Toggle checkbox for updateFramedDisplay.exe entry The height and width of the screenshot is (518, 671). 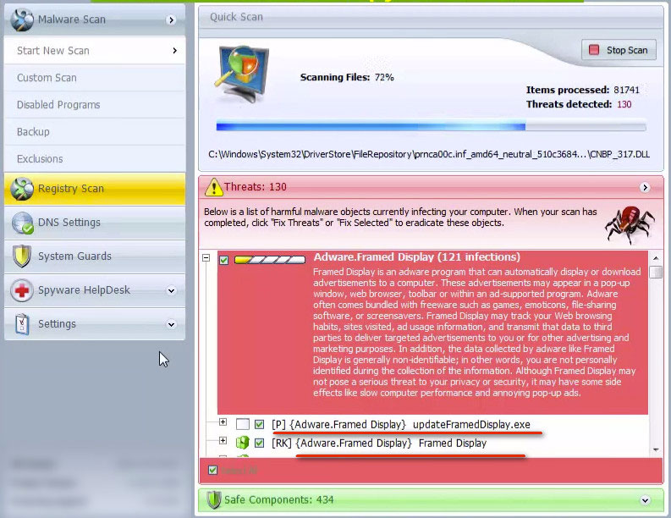click(260, 423)
